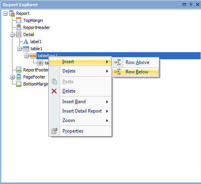Select the ReportFooter tree item
The width and height of the screenshot is (201, 184).
(x=36, y=70)
